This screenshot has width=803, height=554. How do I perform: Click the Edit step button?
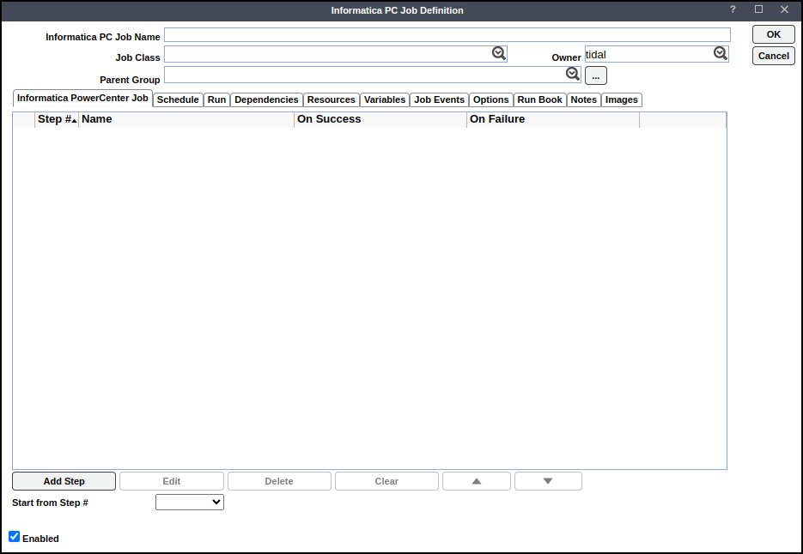(x=172, y=481)
